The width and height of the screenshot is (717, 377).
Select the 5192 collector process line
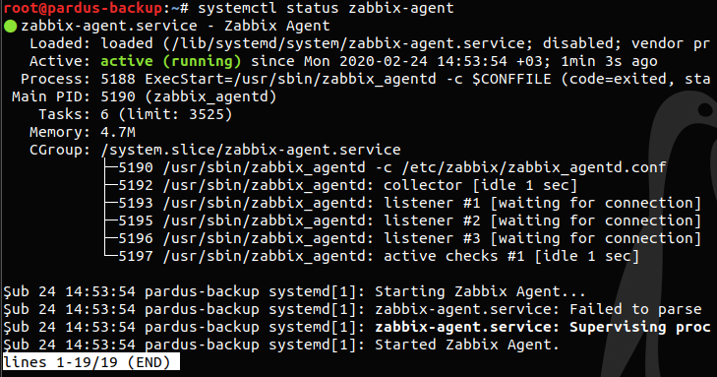tap(347, 185)
